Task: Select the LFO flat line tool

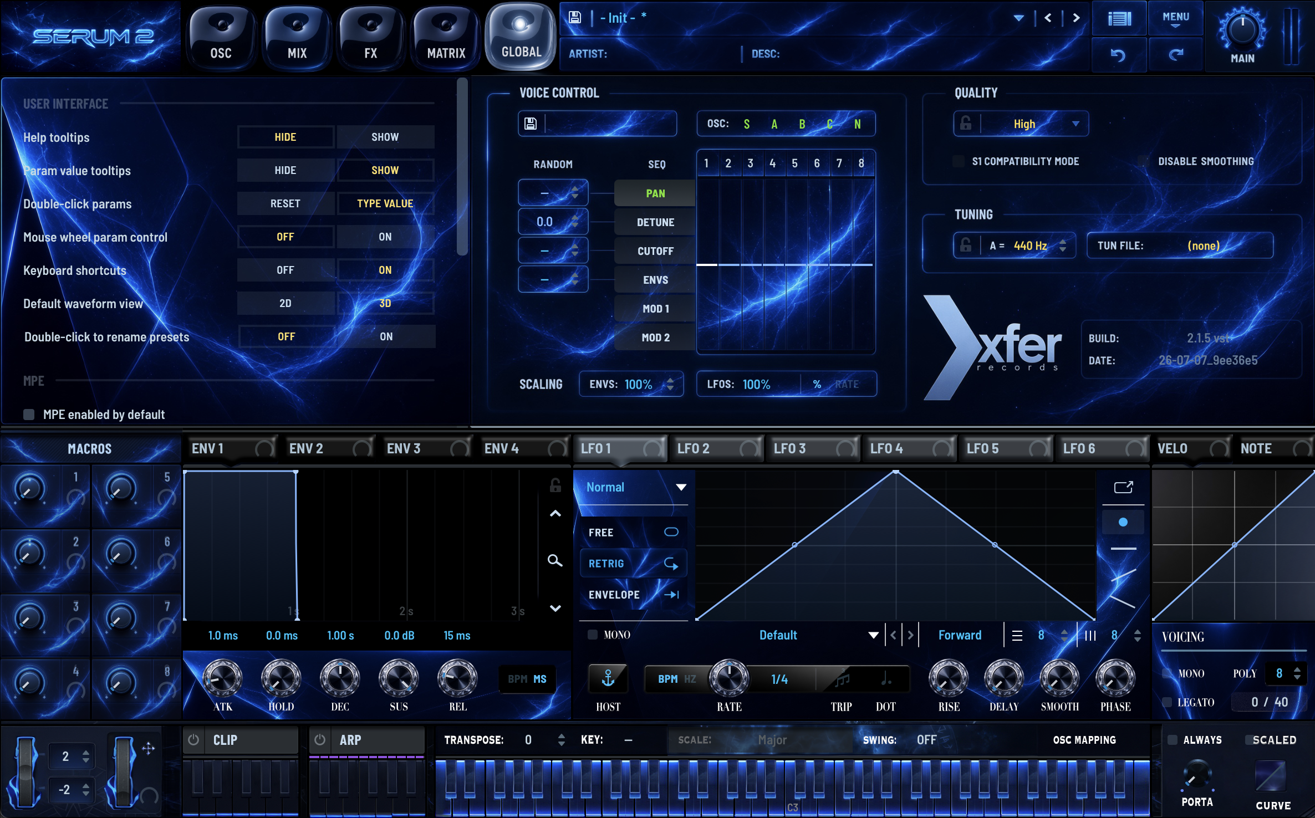Action: 1123,549
